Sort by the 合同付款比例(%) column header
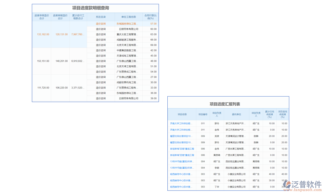This screenshot has height=195, width=325. (x=150, y=16)
